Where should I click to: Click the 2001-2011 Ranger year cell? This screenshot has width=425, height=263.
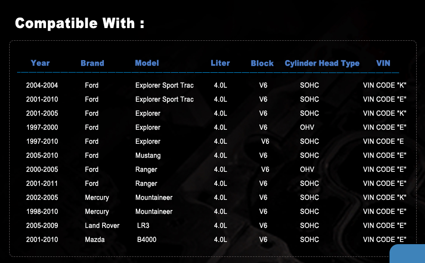(42, 184)
